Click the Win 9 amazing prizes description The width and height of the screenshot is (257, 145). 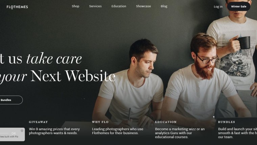[x=54, y=131]
